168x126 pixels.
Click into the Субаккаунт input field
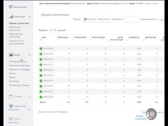pyautogui.click(x=131, y=19)
